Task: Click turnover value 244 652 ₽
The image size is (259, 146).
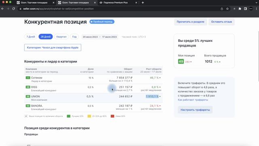Action: [126, 97]
